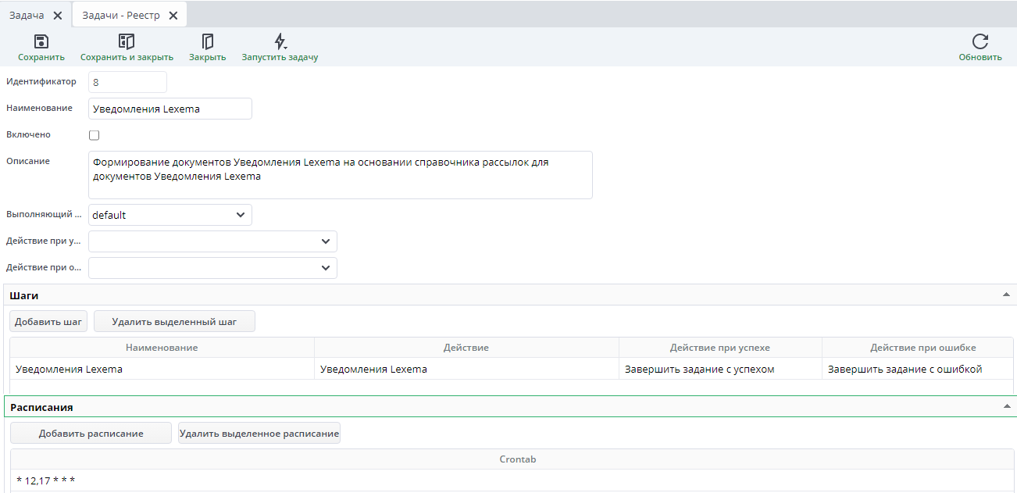Select the Crontab column header
The width and height of the screenshot is (1017, 493).
512,459
